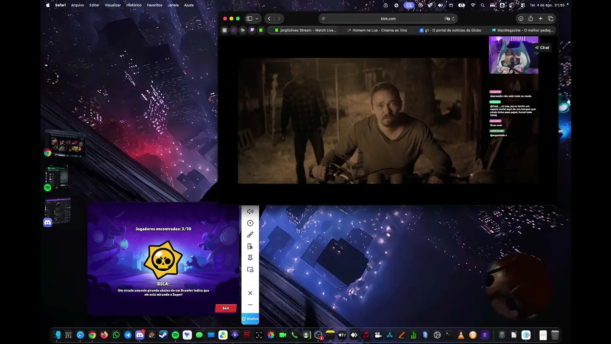
Task: Open Wi-Fi status in menu bar
Action: [x=473, y=5]
